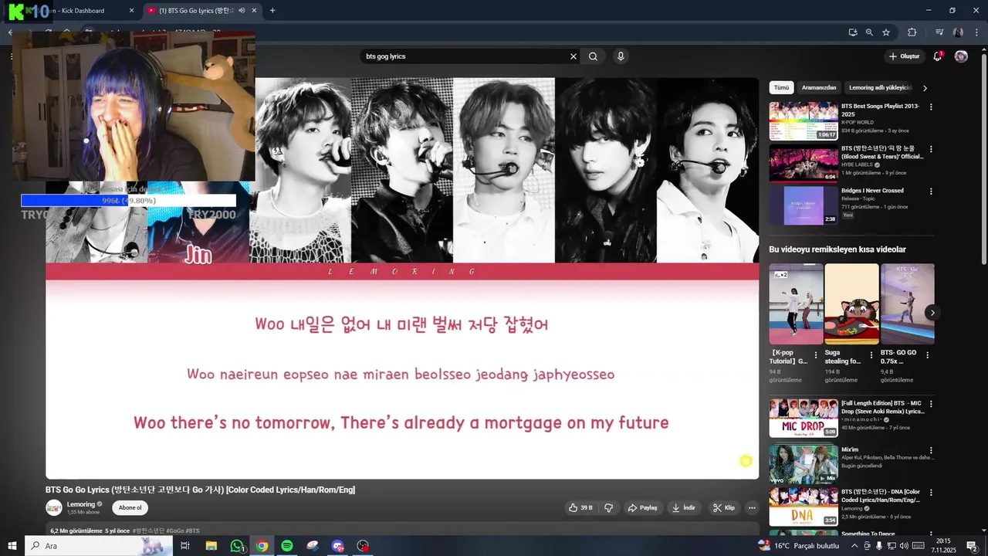Open BTS Best Songs Playlist thumbnail
The width and height of the screenshot is (988, 556).
tap(804, 120)
